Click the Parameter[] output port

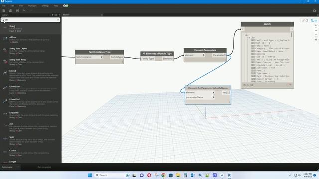(219, 55)
